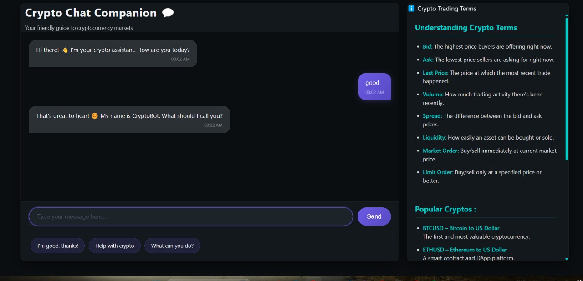The height and width of the screenshot is (281, 583).
Task: Focus the "Type your message here" input field
Action: click(191, 216)
